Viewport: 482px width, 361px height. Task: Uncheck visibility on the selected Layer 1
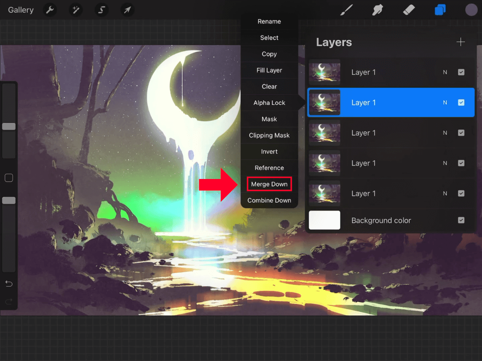(x=461, y=102)
